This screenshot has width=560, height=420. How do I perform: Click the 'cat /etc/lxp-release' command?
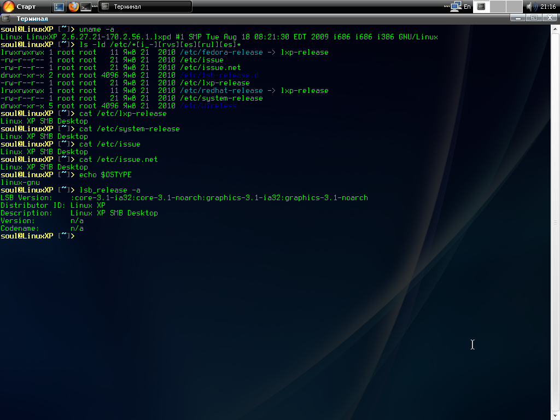tap(123, 114)
